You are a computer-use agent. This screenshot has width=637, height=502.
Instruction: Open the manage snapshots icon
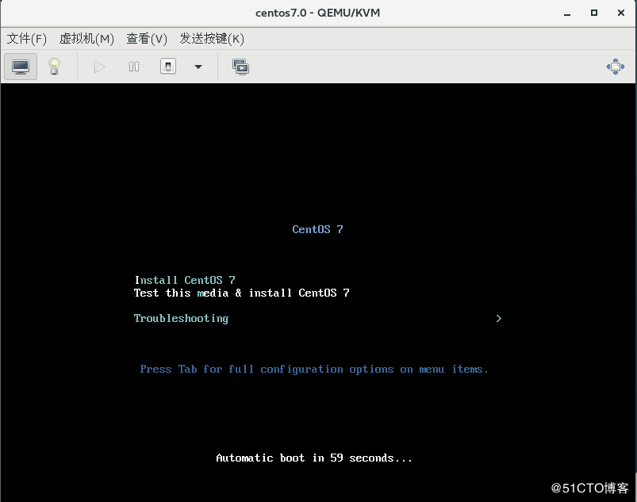point(240,67)
